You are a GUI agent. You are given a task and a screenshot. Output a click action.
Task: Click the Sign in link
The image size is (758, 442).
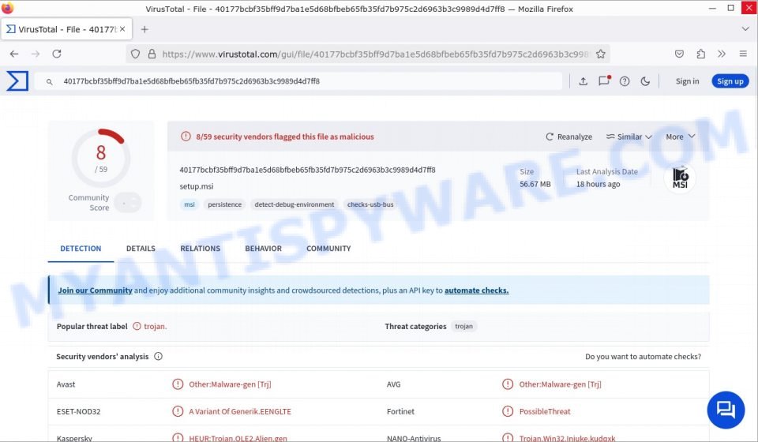[x=687, y=81]
